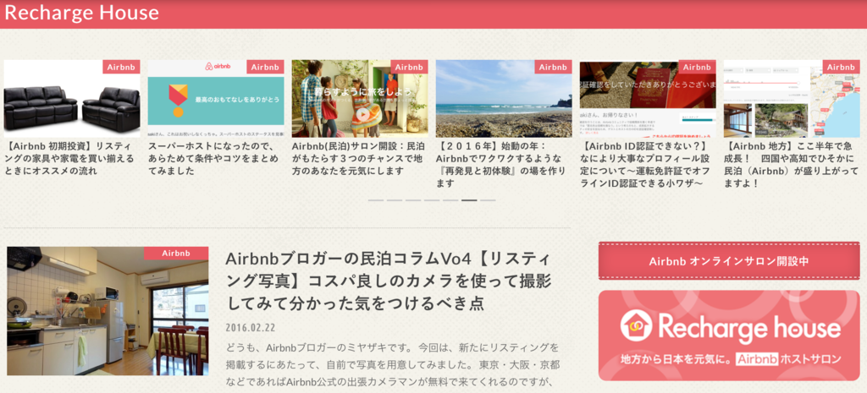Screen dimensions: 867x393
Task: Play the video icon on the 暮らすように旅をしよう image
Action: pyautogui.click(x=362, y=114)
